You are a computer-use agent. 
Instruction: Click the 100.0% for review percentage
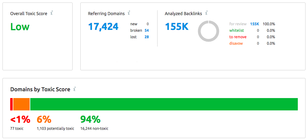(x=269, y=24)
